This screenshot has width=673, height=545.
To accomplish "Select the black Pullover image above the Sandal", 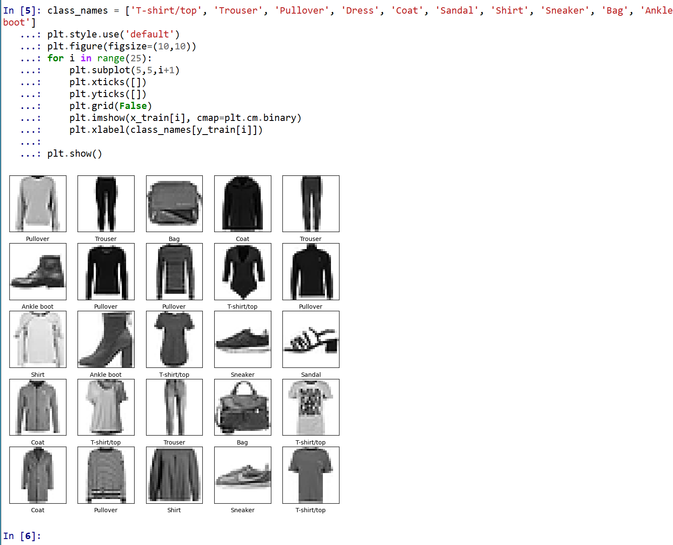I will (311, 272).
